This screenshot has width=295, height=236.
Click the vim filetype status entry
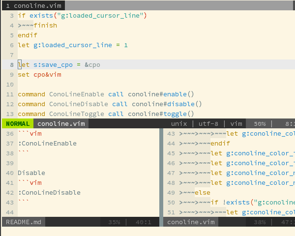coord(236,123)
